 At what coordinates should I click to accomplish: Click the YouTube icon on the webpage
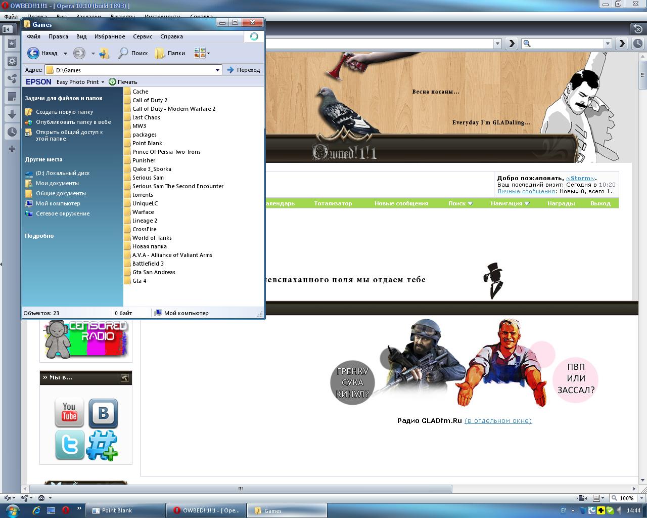tap(69, 413)
